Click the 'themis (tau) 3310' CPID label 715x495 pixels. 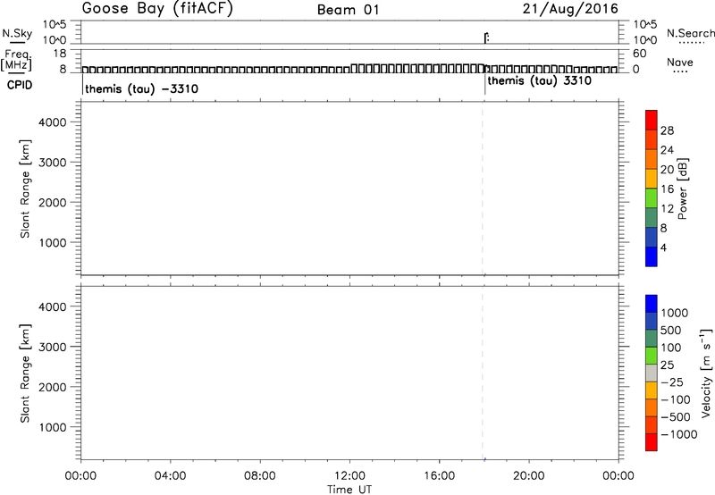(540, 81)
